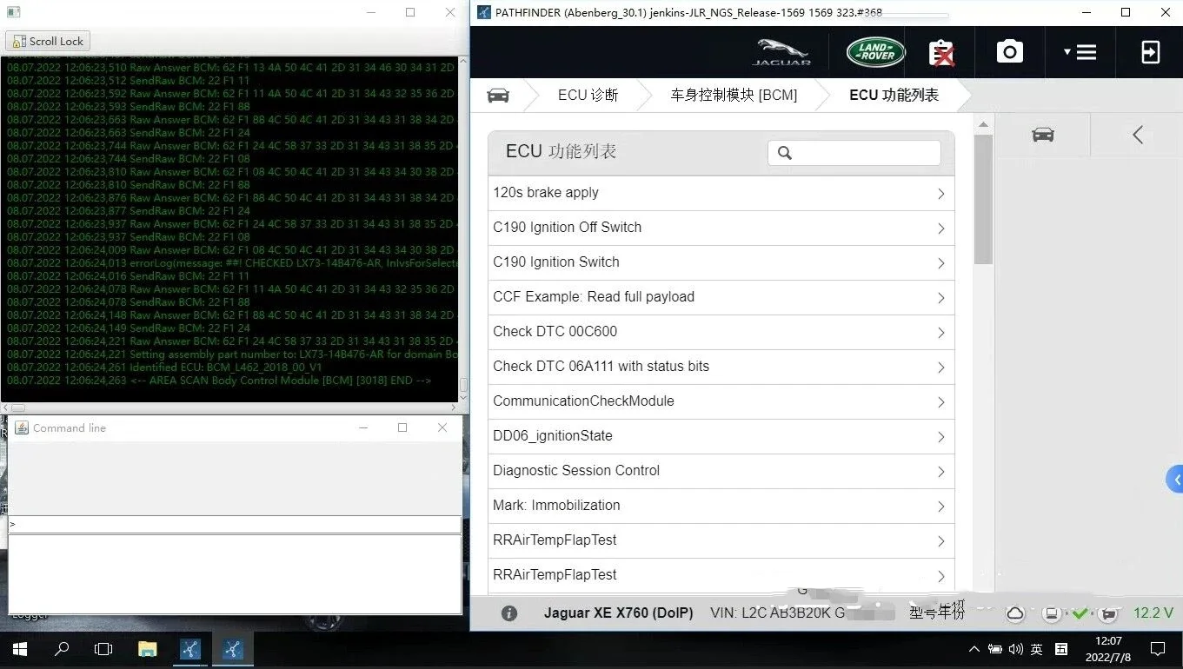Image resolution: width=1183 pixels, height=669 pixels.
Task: Take a screenshot with the camera icon
Action: 1009,52
